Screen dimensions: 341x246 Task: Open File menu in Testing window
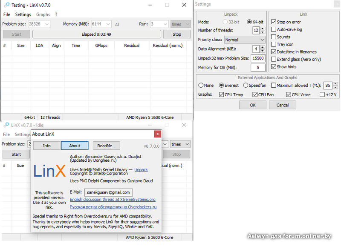(x=7, y=14)
